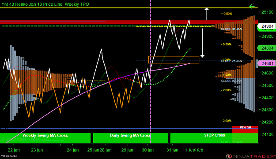
Task: Click the 31 jan date label
Action: tap(172, 150)
